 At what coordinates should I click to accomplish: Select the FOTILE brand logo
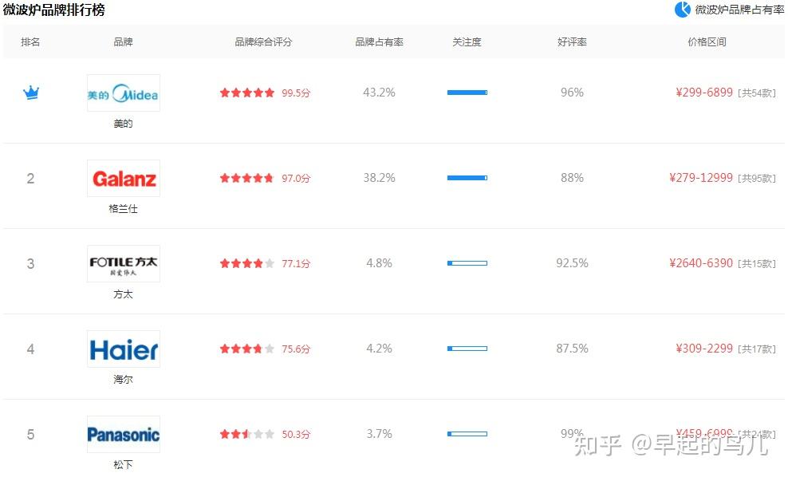124,264
